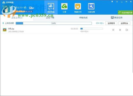Click 全部暂停 to pause all uploads
Image resolution: width=133 pixels, height=96 pixels.
(x=111, y=23)
